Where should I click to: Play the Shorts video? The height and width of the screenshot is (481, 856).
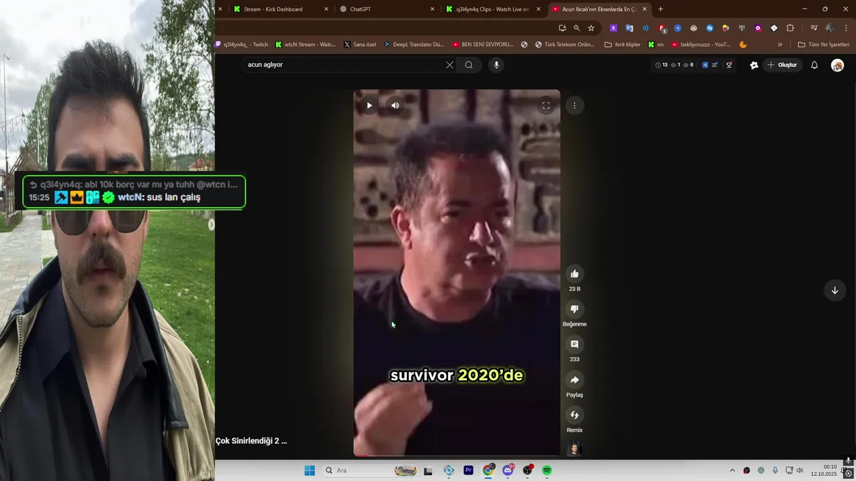pos(369,106)
